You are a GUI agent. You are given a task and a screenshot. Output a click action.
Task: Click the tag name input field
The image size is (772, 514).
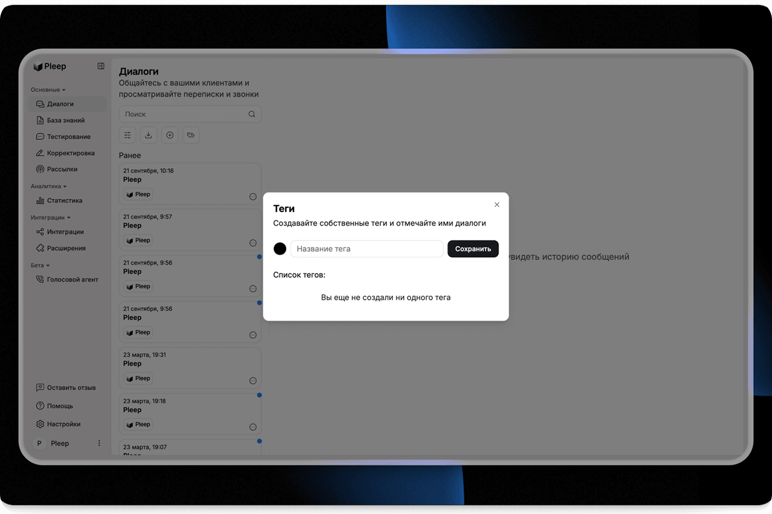[366, 248]
